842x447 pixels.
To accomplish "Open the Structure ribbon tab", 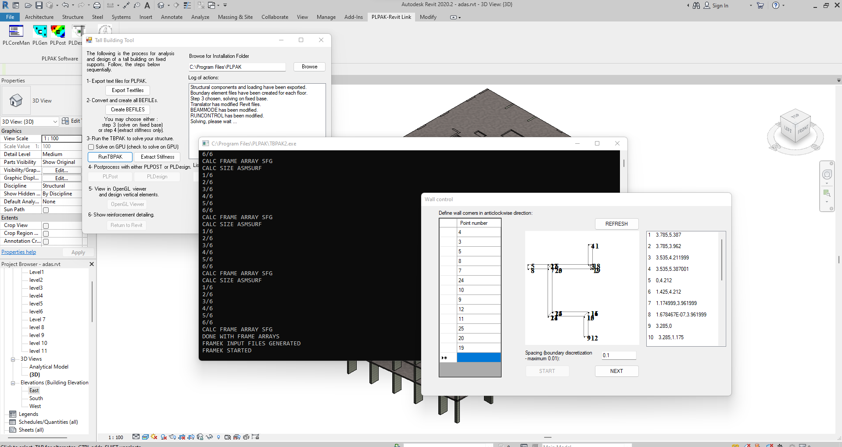I will [73, 17].
